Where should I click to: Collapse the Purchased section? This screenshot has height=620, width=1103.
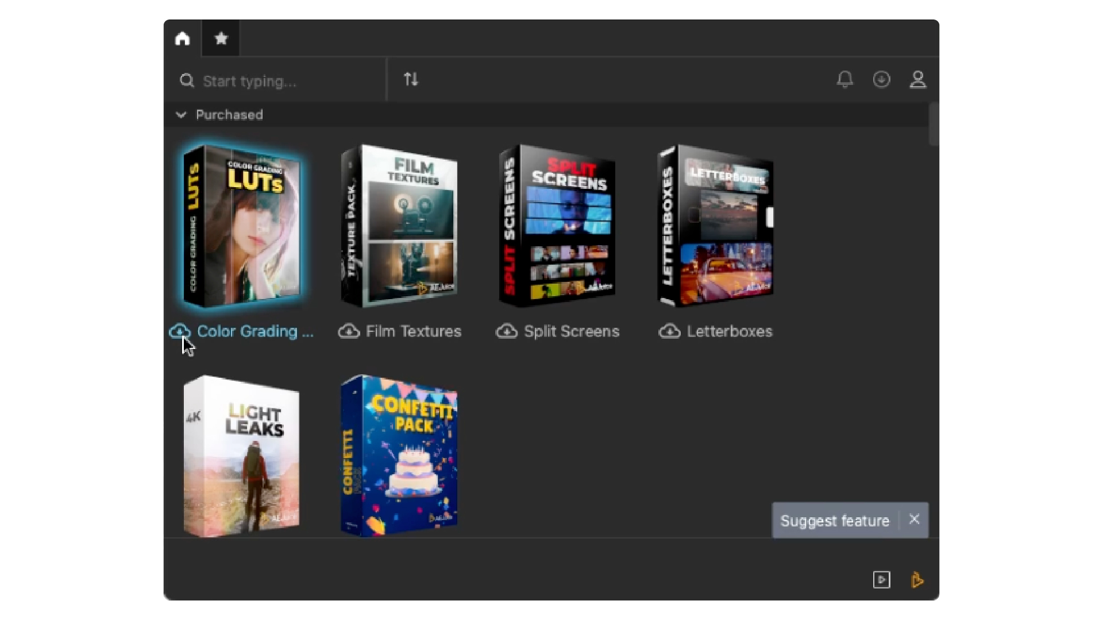pos(181,115)
